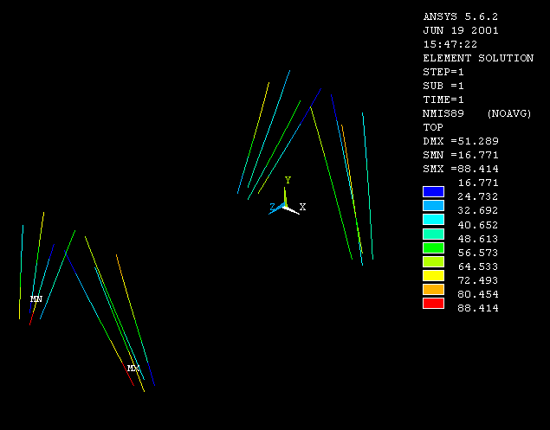Click the SMN =16.771 readout
The height and width of the screenshot is (430, 550).
pyautogui.click(x=460, y=155)
